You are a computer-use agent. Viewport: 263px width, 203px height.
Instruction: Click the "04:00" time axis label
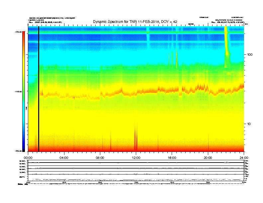[64, 158]
